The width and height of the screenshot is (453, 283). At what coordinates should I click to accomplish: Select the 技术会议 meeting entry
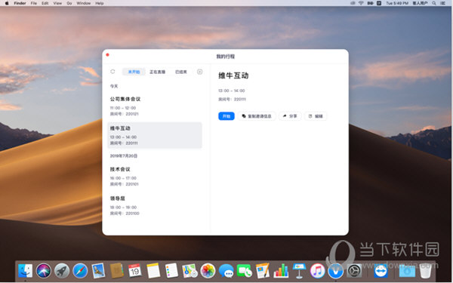[x=155, y=177]
